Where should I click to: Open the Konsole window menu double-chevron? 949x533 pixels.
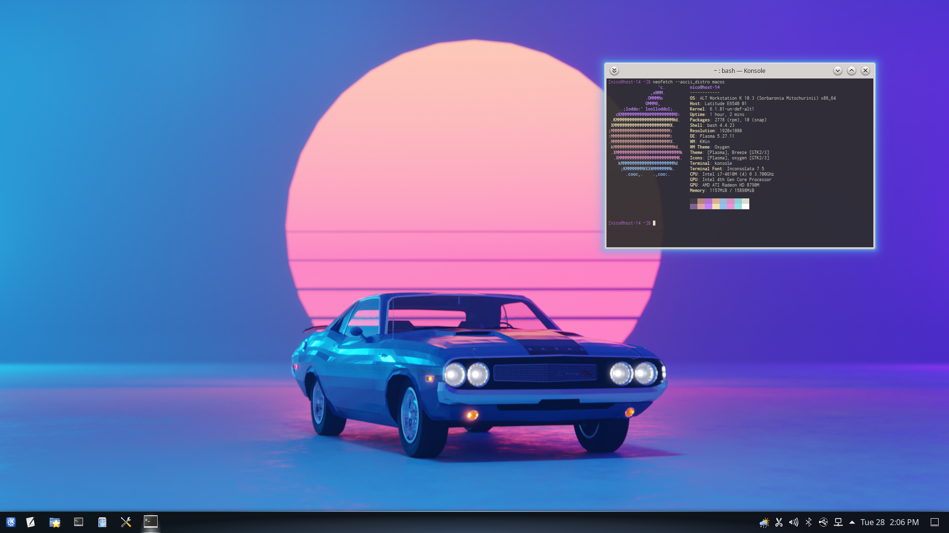pyautogui.click(x=614, y=71)
